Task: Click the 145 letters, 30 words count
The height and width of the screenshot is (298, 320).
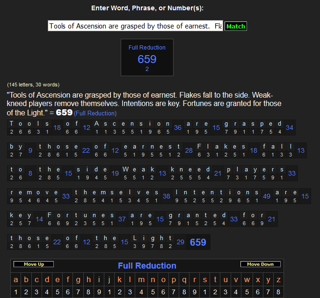Action: click(x=33, y=85)
